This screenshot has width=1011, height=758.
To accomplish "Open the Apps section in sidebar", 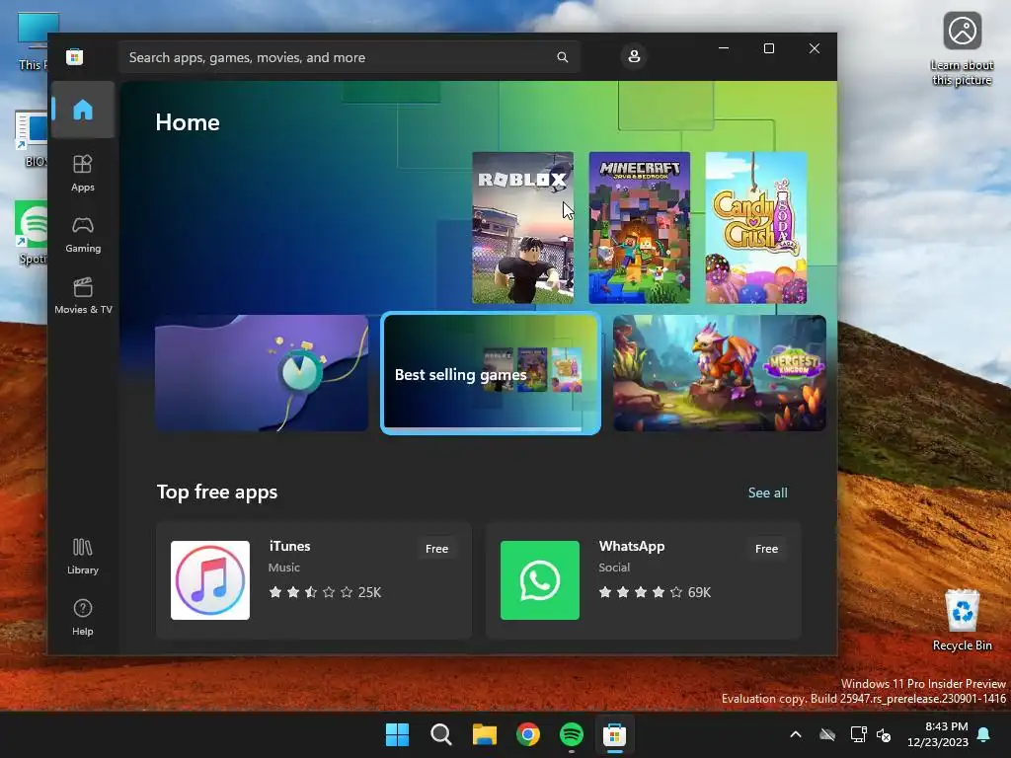I will coord(83,174).
